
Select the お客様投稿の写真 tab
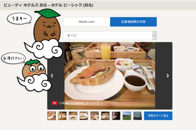pyautogui.click(x=133, y=22)
